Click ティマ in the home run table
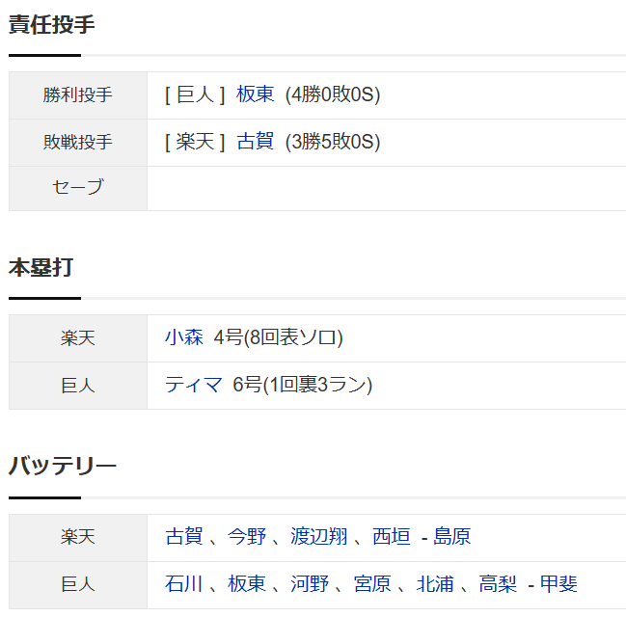 click(194, 385)
